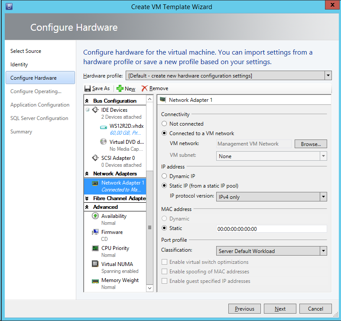This screenshot has height=321, width=341.
Task: Click the adapter icon in details panel header
Action: point(163,100)
